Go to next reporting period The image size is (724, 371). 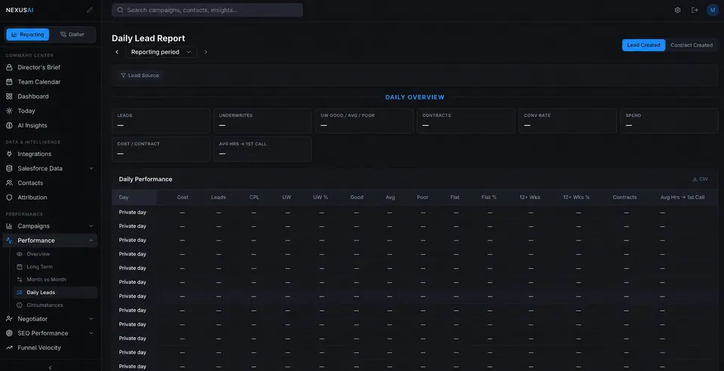pyautogui.click(x=205, y=52)
